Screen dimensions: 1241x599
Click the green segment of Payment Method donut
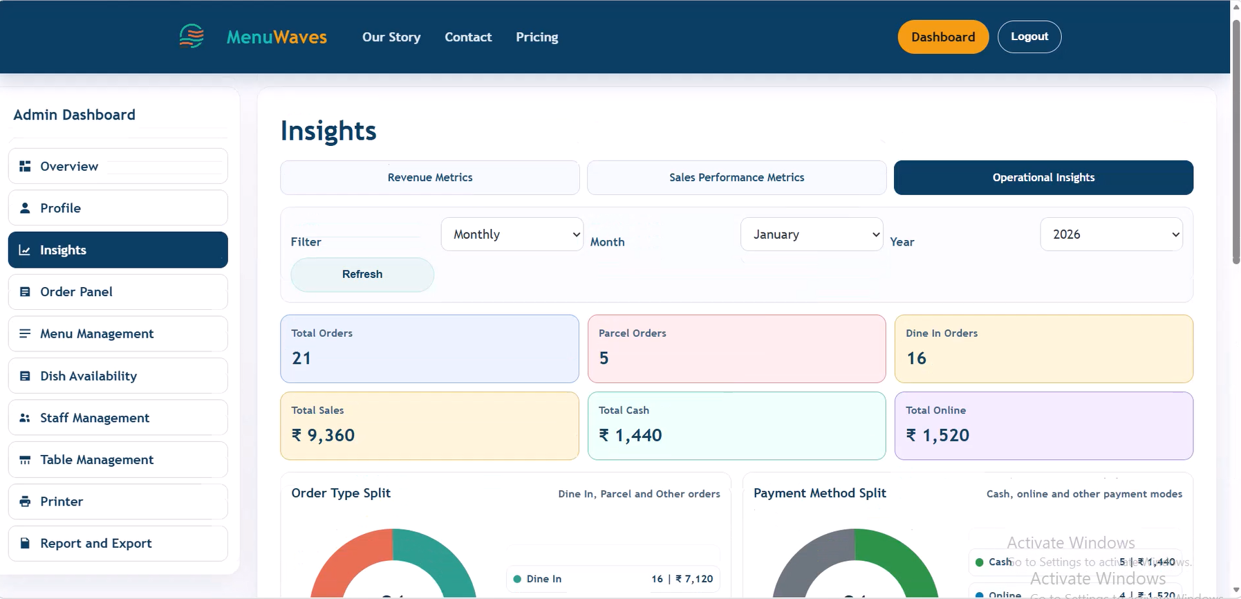pos(903,559)
